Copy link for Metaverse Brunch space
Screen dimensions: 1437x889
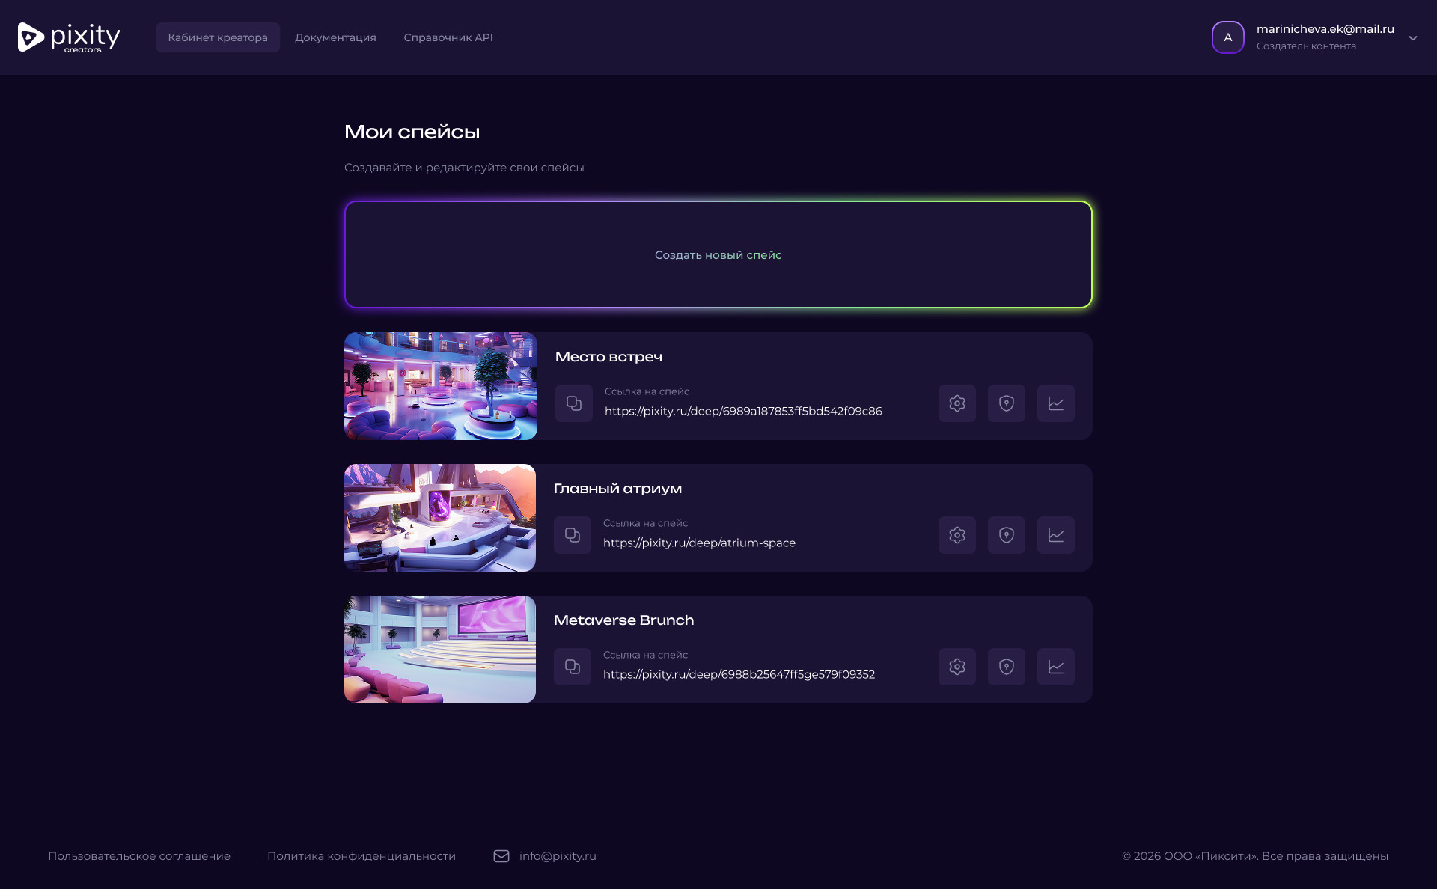[573, 667]
